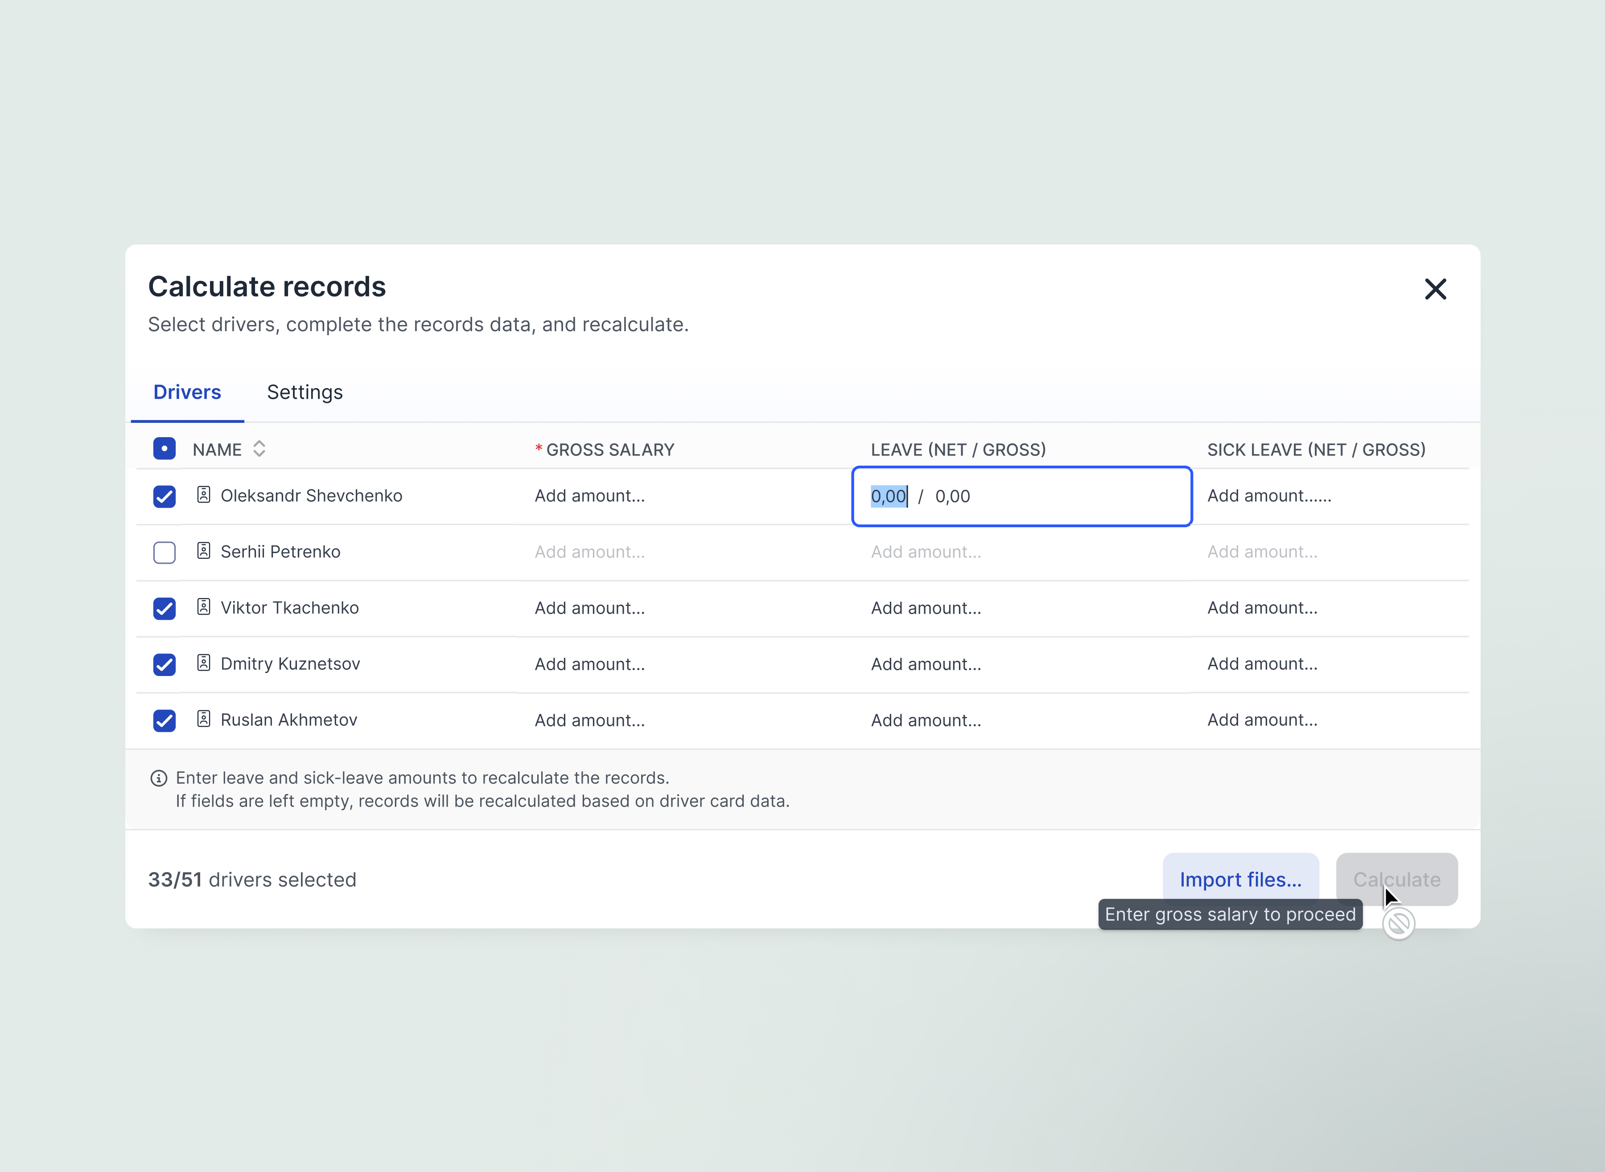Click driver card icon for Oleksandr Shevchenko
This screenshot has width=1605, height=1172.
(204, 495)
